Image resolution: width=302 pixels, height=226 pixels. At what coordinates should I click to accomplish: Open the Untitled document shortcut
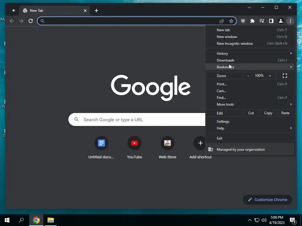tap(101, 148)
